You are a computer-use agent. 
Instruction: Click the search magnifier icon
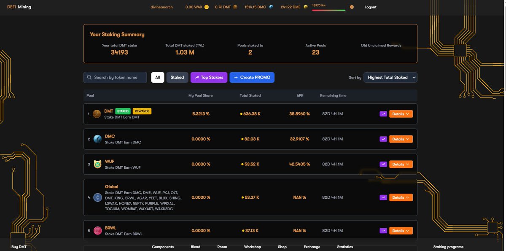pyautogui.click(x=89, y=77)
